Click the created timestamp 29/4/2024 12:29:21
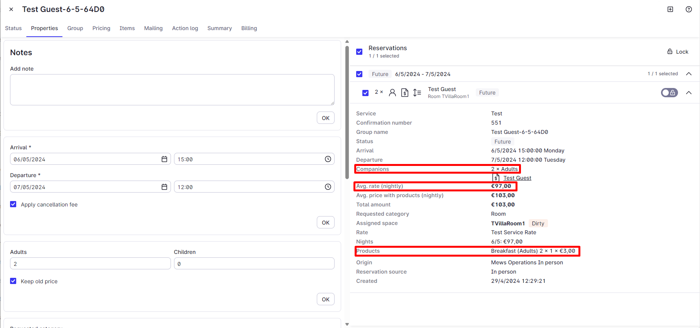The width and height of the screenshot is (700, 328). (518, 281)
